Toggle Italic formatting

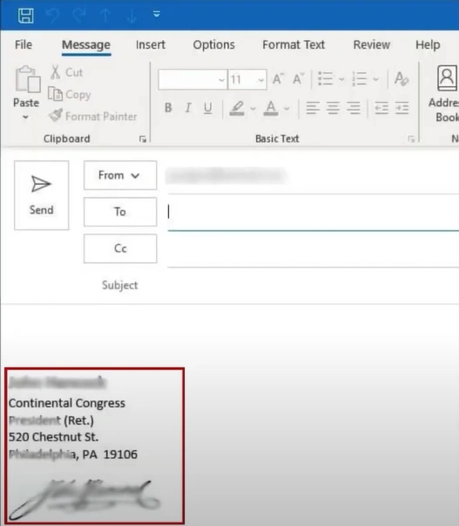[x=188, y=108]
